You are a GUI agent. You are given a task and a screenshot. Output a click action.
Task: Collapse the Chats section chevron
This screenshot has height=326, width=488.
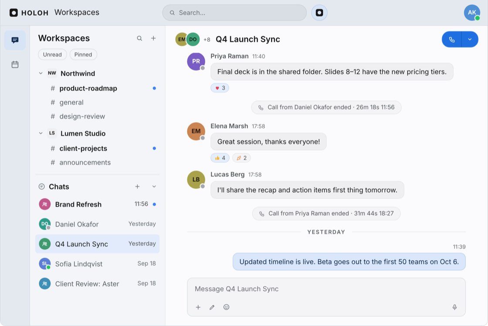(x=154, y=187)
